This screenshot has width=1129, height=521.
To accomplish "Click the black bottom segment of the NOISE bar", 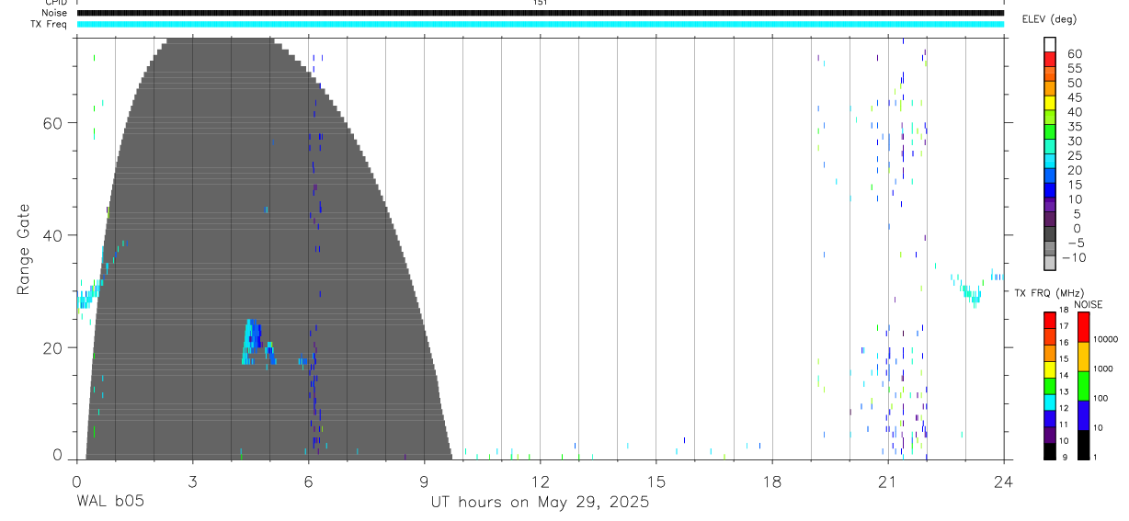I will click(x=1084, y=445).
